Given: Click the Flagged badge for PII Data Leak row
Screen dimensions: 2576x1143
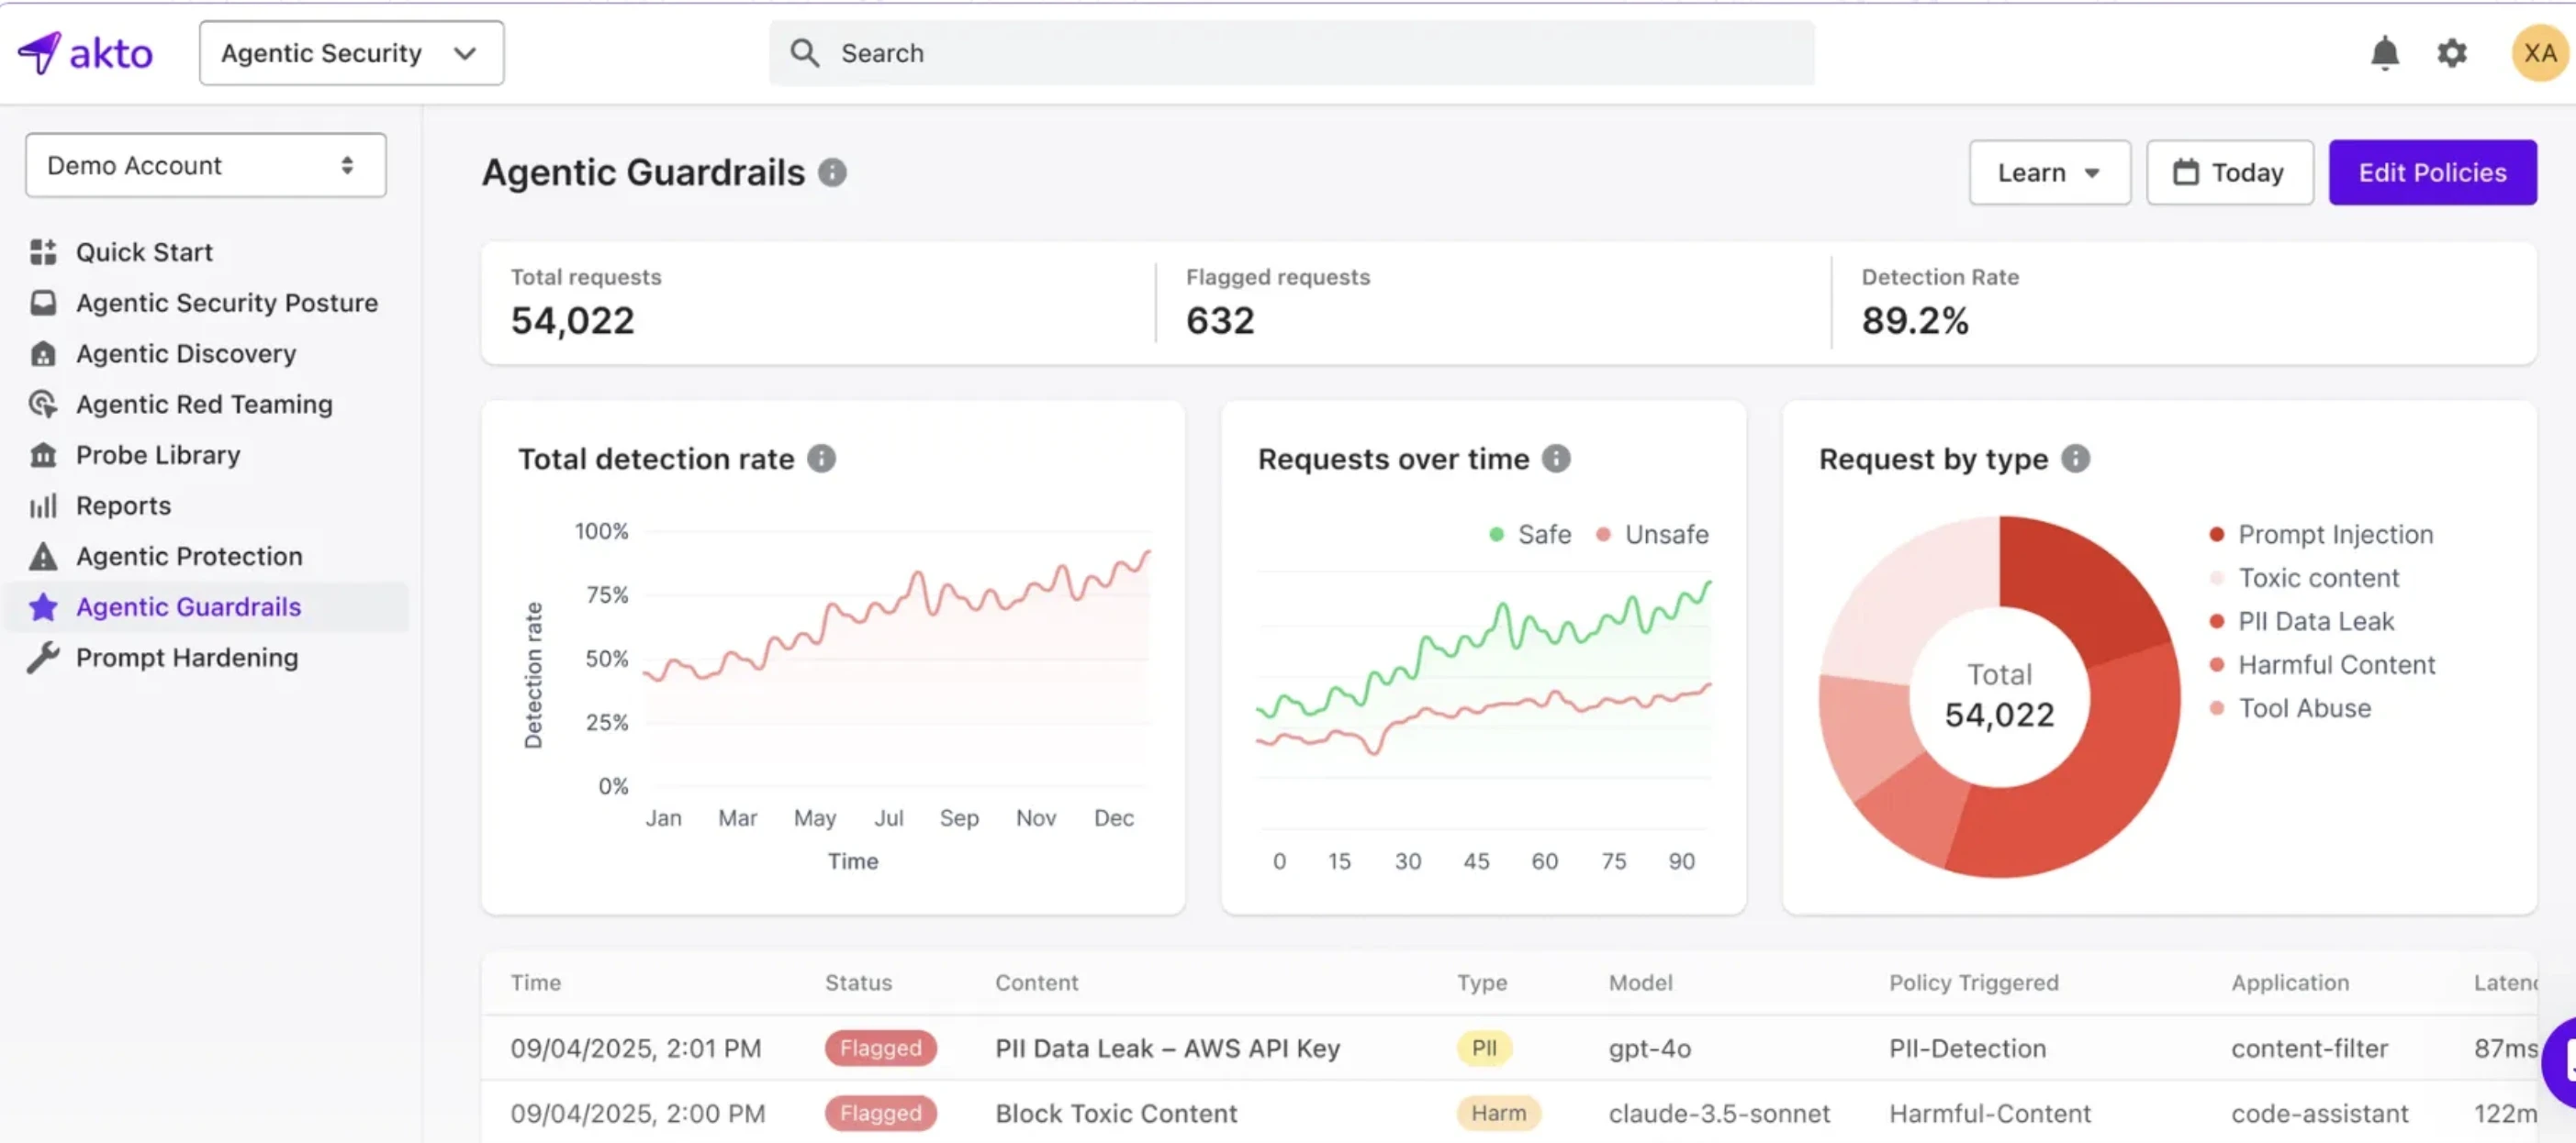Looking at the screenshot, I should tap(880, 1049).
